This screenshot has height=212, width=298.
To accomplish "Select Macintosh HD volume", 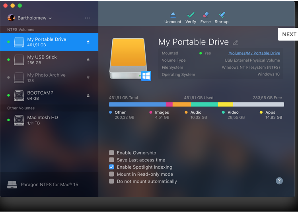I will pos(49,120).
